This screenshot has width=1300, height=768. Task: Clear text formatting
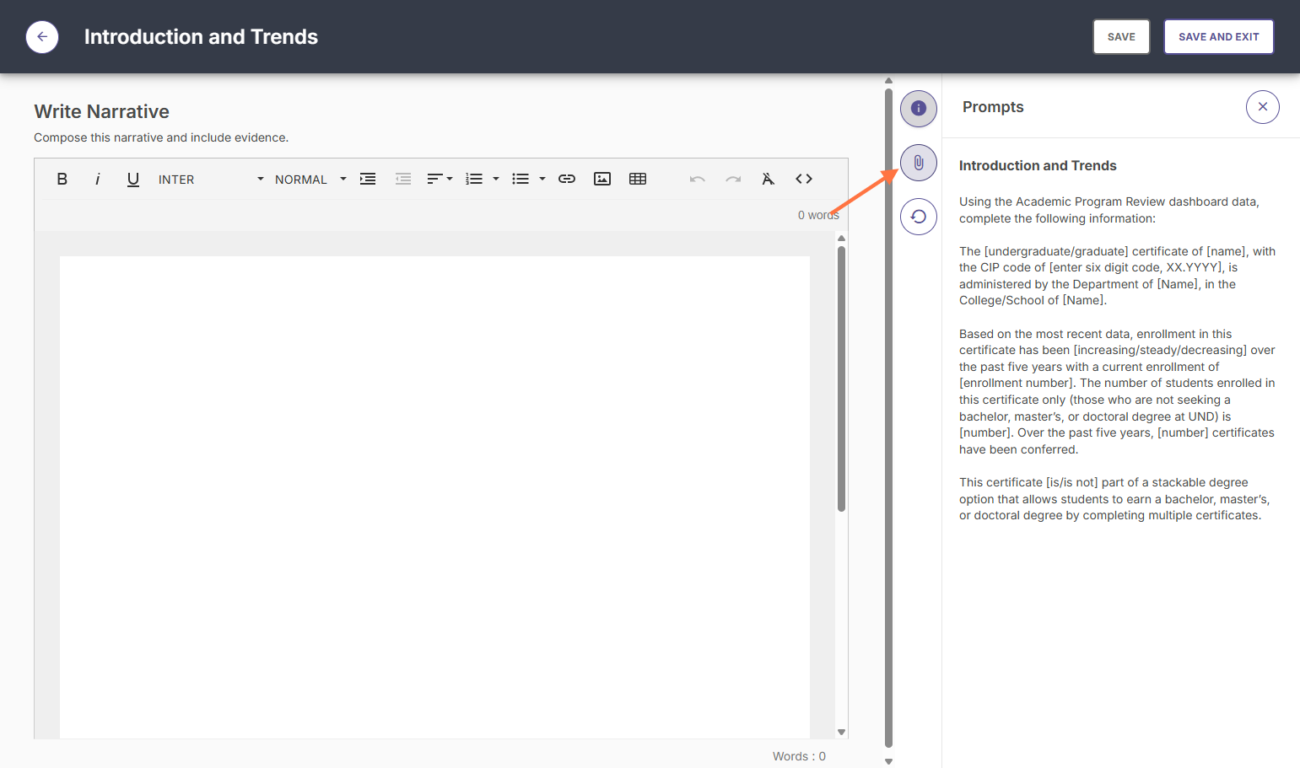click(x=769, y=179)
